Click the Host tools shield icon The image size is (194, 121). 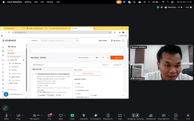coord(84,115)
